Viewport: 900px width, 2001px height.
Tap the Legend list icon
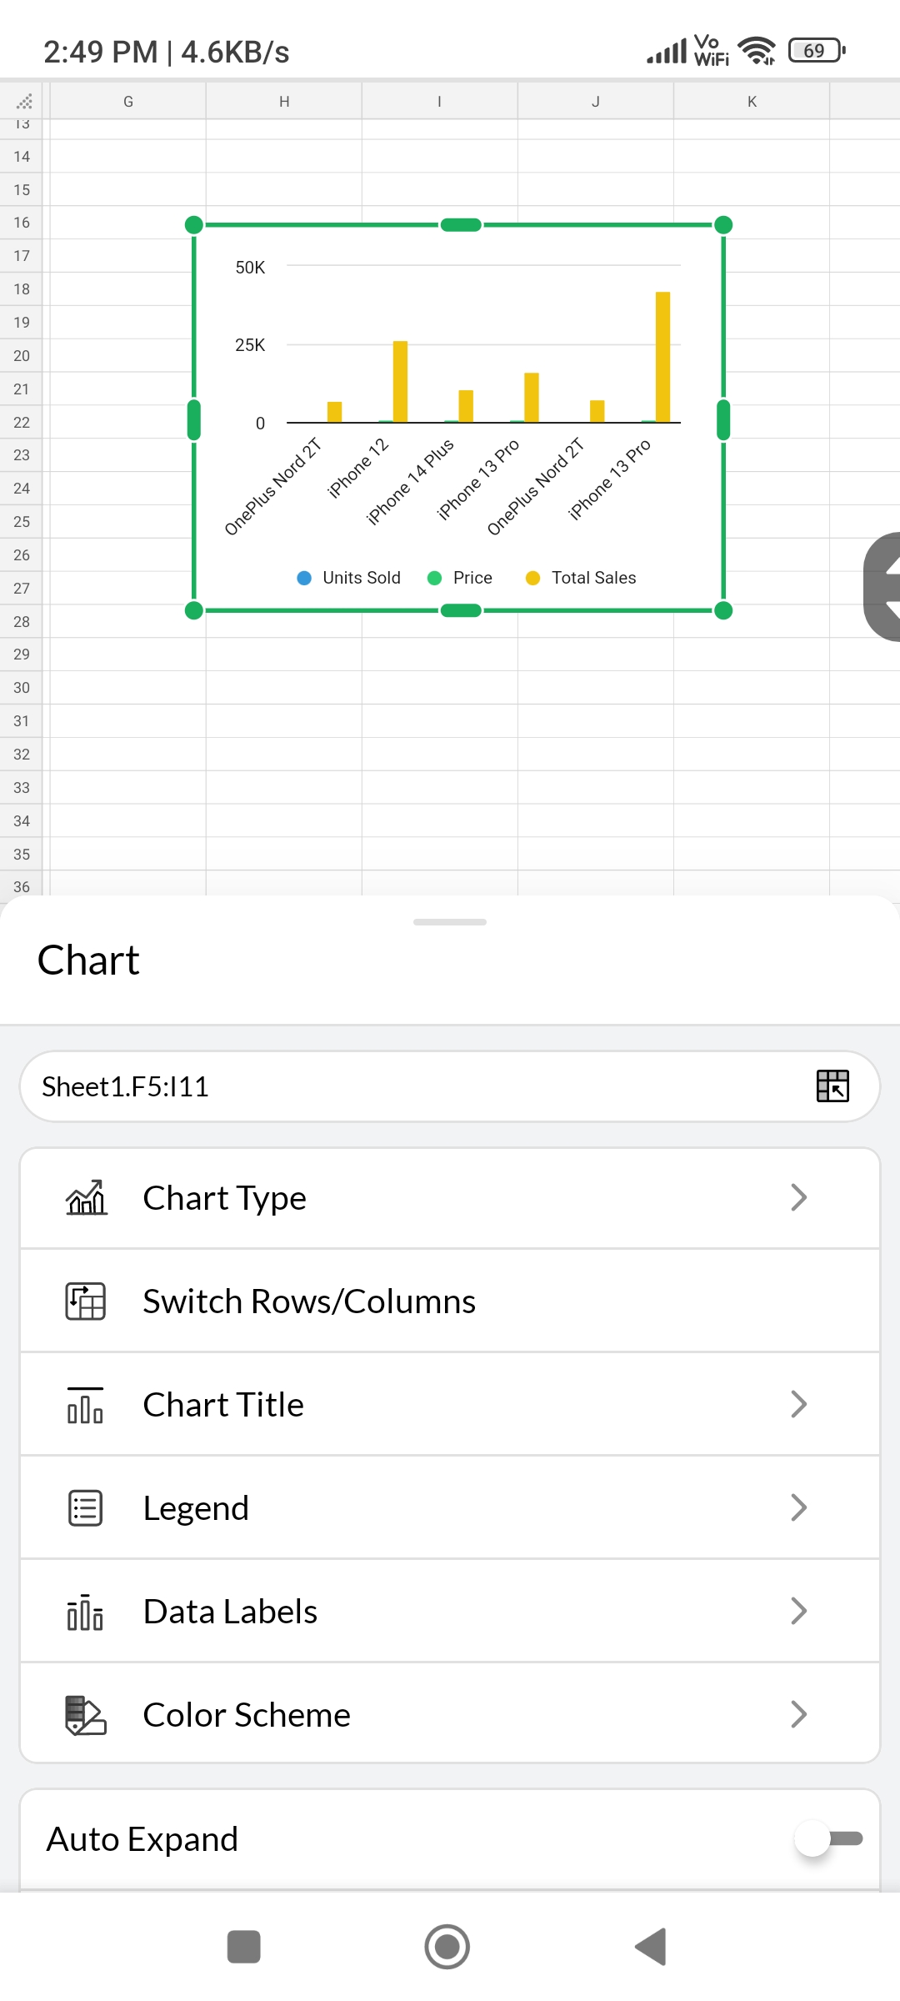[85, 1507]
